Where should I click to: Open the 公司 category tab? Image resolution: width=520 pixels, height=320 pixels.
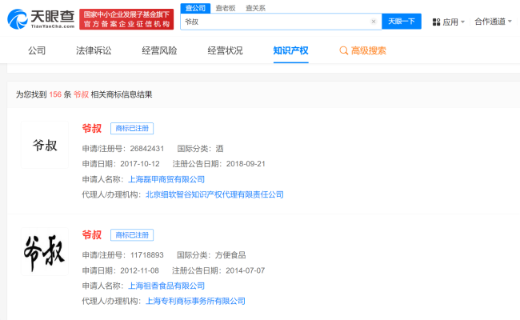click(37, 50)
